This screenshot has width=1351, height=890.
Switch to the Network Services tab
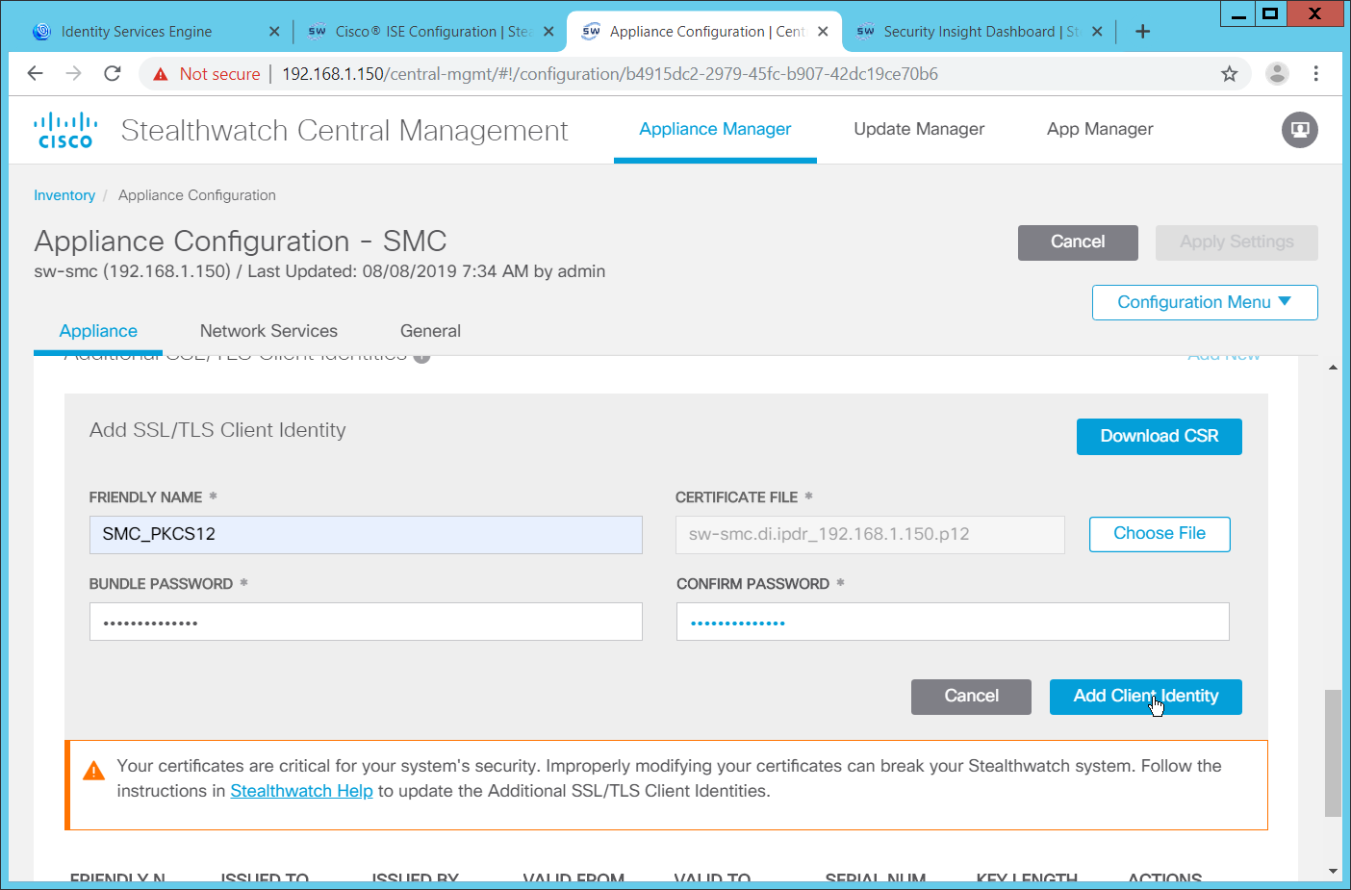[x=268, y=331]
